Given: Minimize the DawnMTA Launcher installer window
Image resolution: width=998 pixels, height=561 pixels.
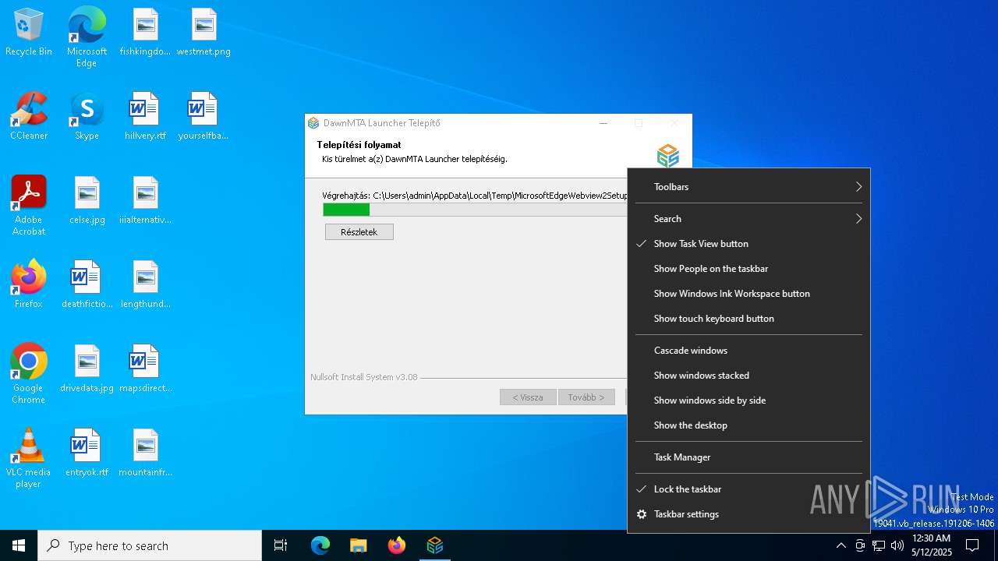Looking at the screenshot, I should (603, 123).
